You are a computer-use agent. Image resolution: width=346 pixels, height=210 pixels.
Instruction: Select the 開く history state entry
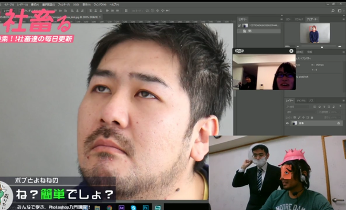click(x=249, y=31)
